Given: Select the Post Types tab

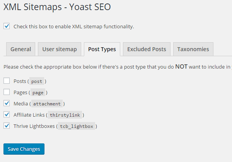Looking at the screenshot, I should (x=102, y=49).
